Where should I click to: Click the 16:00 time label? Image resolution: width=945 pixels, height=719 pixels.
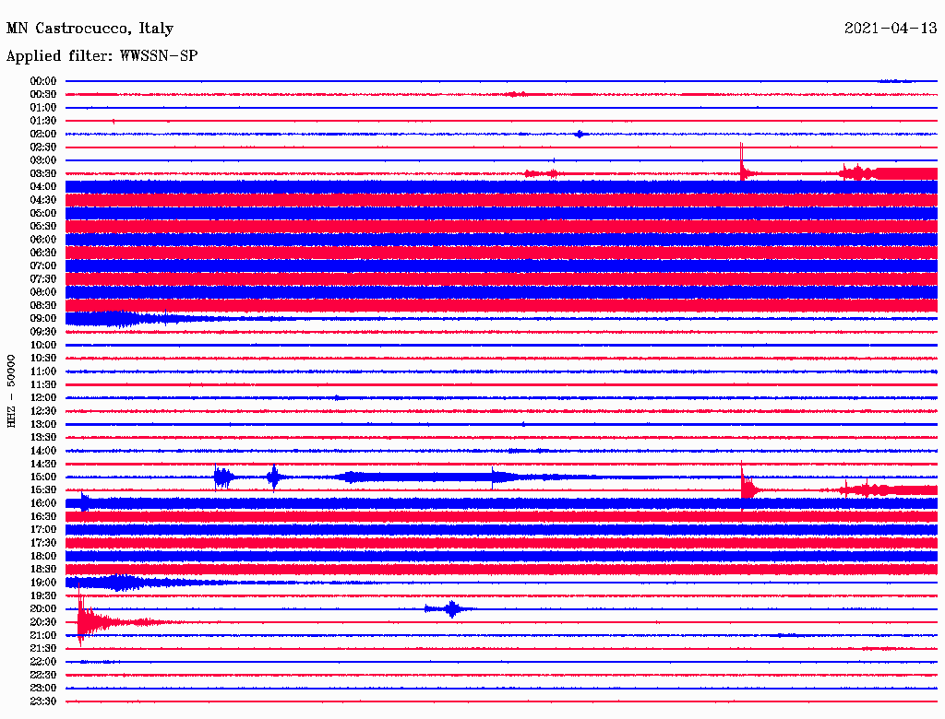click(42, 503)
